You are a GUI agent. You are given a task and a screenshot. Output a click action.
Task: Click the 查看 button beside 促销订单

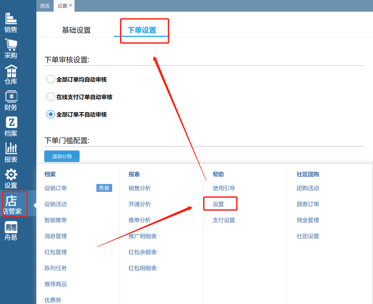[104, 188]
